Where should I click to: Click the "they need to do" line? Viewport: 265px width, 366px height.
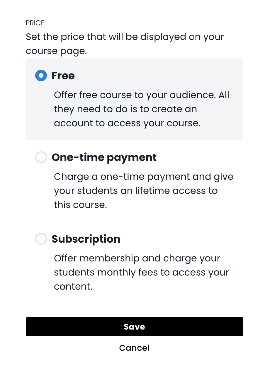coord(125,109)
